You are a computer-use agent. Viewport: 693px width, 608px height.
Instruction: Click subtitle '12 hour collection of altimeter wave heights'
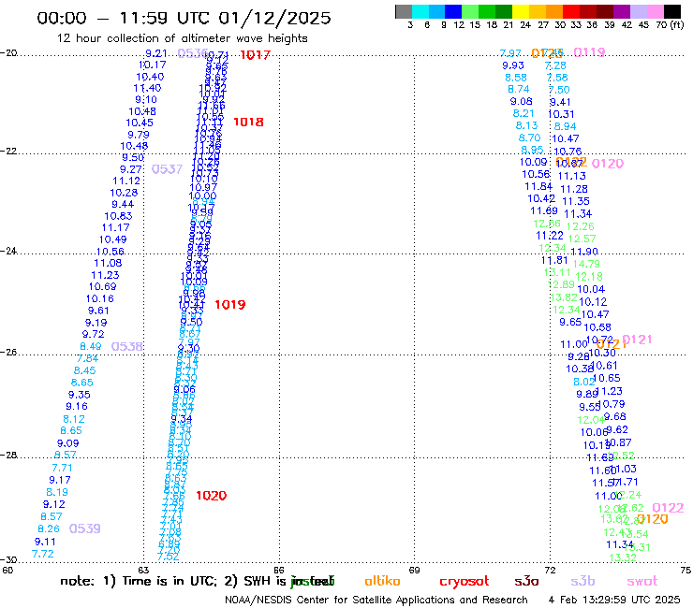pos(182,38)
